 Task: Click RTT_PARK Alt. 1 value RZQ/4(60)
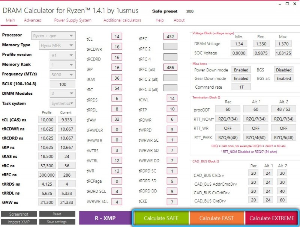coord(256,138)
